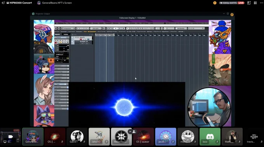Screen dimensions: 264x147
Task: Click the bunny-eared girl NFT thumbnail
Action: pyautogui.click(x=44, y=90)
